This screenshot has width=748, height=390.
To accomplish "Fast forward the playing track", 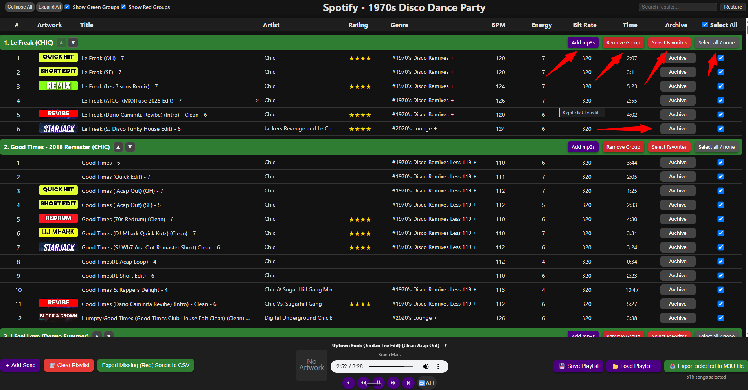I will point(393,383).
